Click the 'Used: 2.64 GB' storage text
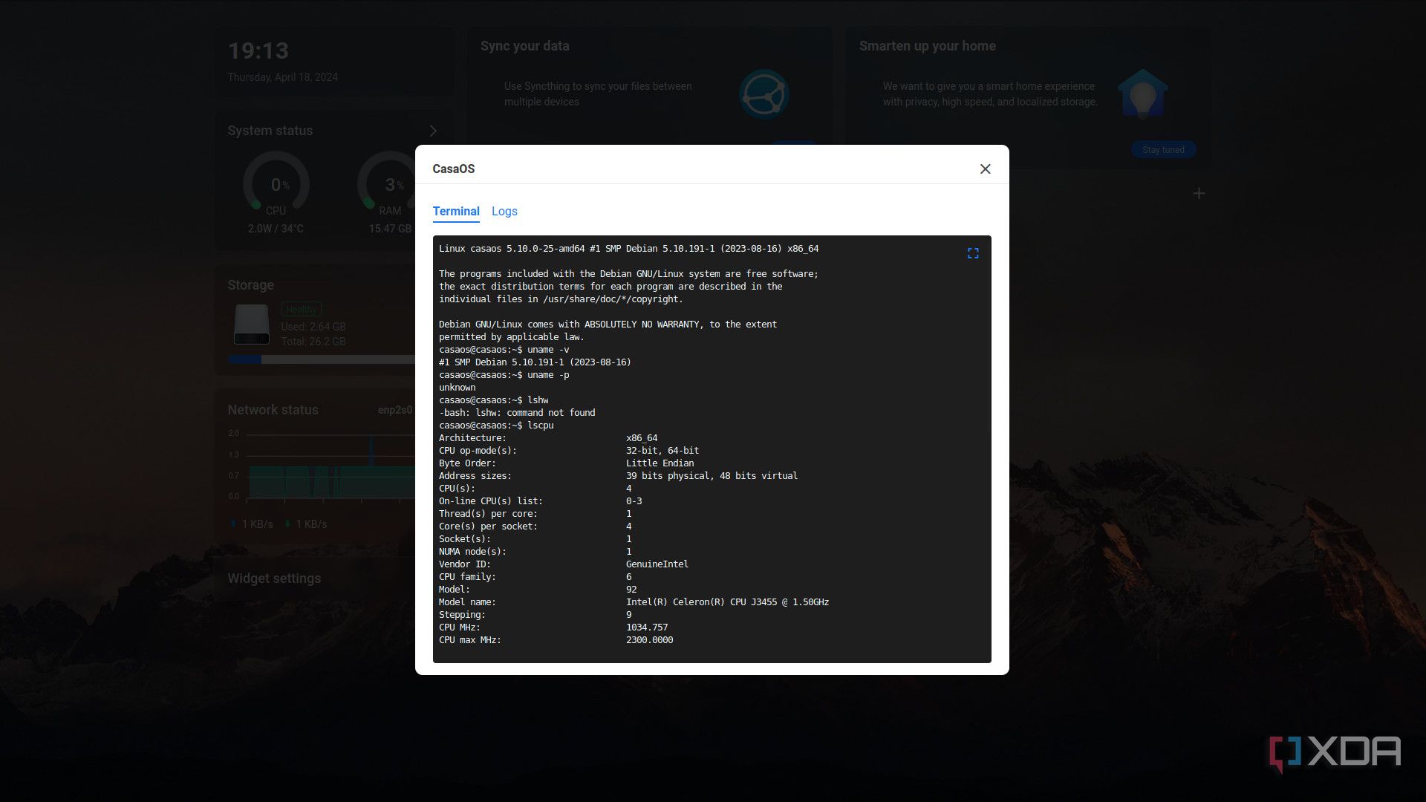The height and width of the screenshot is (802, 1426). (313, 327)
